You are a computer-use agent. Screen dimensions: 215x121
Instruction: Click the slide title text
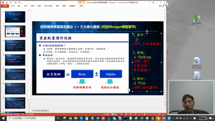coord(88,27)
